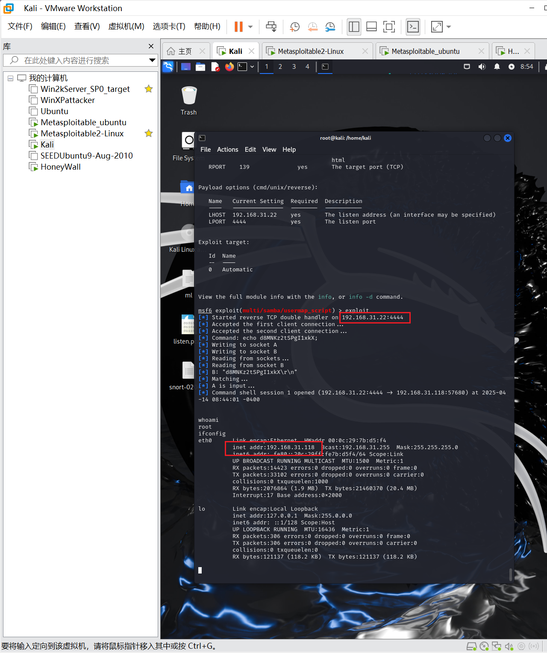Click power manager icon in Kali tray
The width and height of the screenshot is (547, 653).
click(x=512, y=67)
